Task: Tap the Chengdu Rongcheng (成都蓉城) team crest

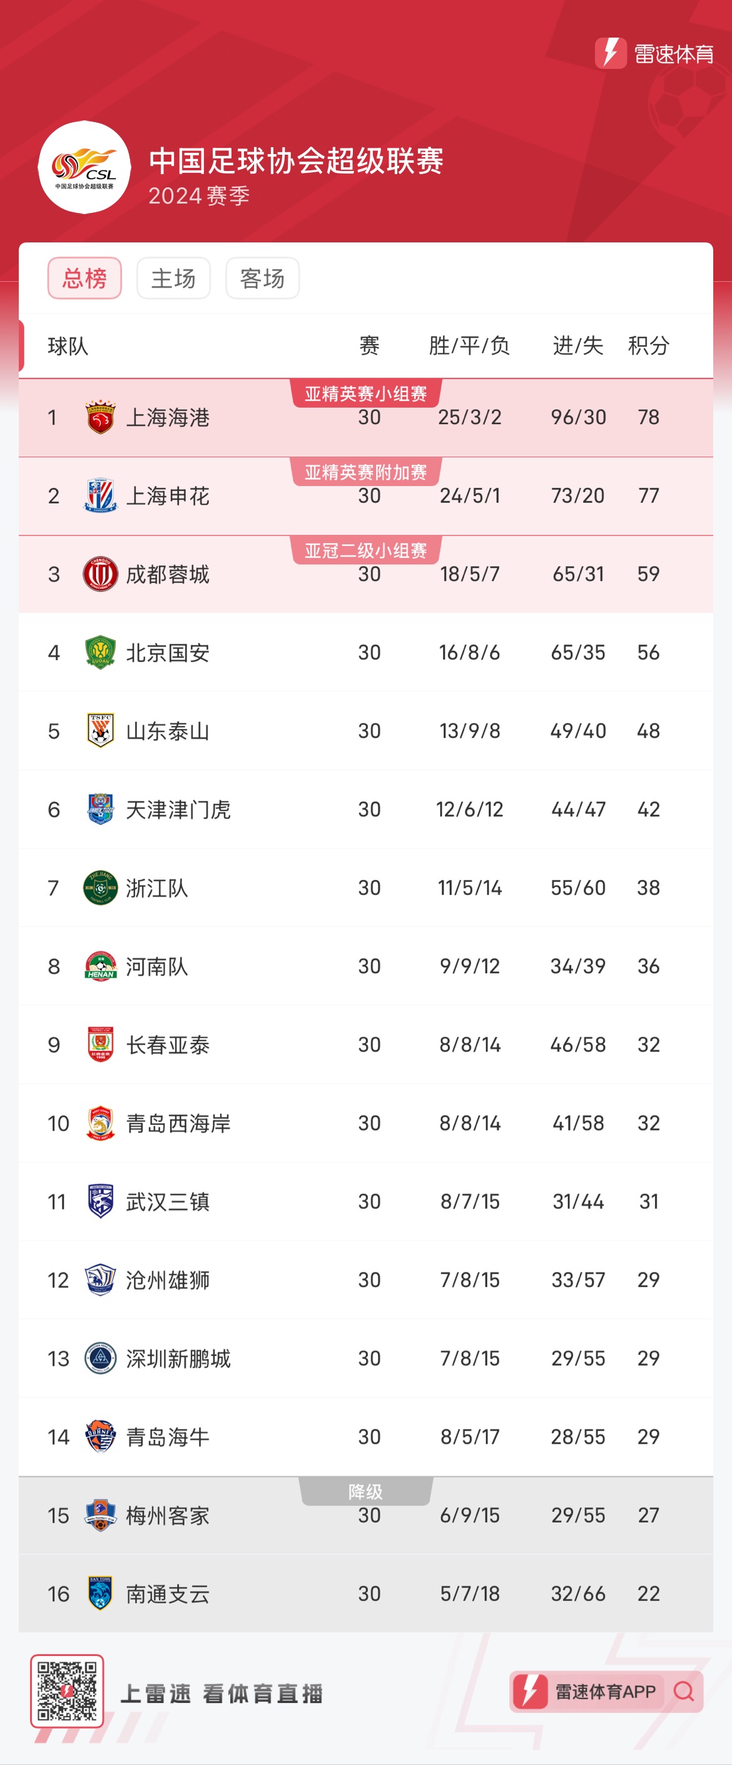Action: click(x=100, y=574)
